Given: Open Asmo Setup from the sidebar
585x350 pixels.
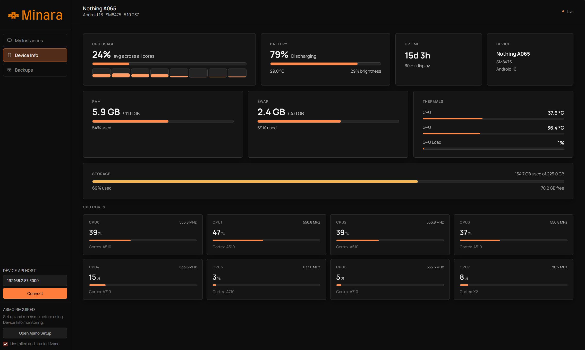Looking at the screenshot, I should (35, 333).
